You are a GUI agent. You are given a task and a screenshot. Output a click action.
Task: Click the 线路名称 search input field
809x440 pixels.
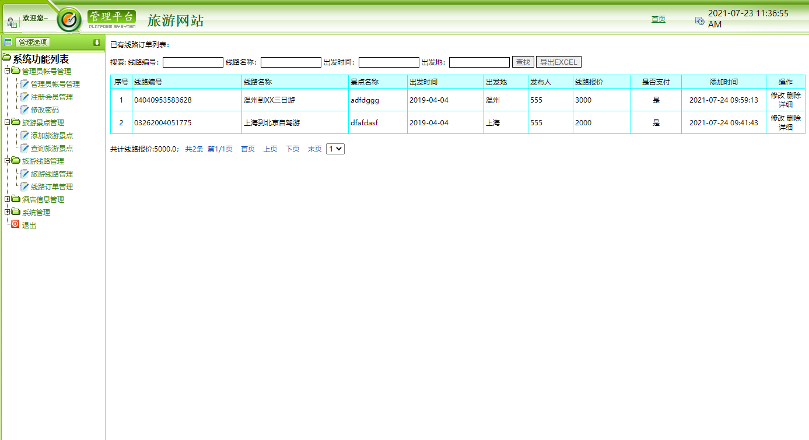coord(290,62)
